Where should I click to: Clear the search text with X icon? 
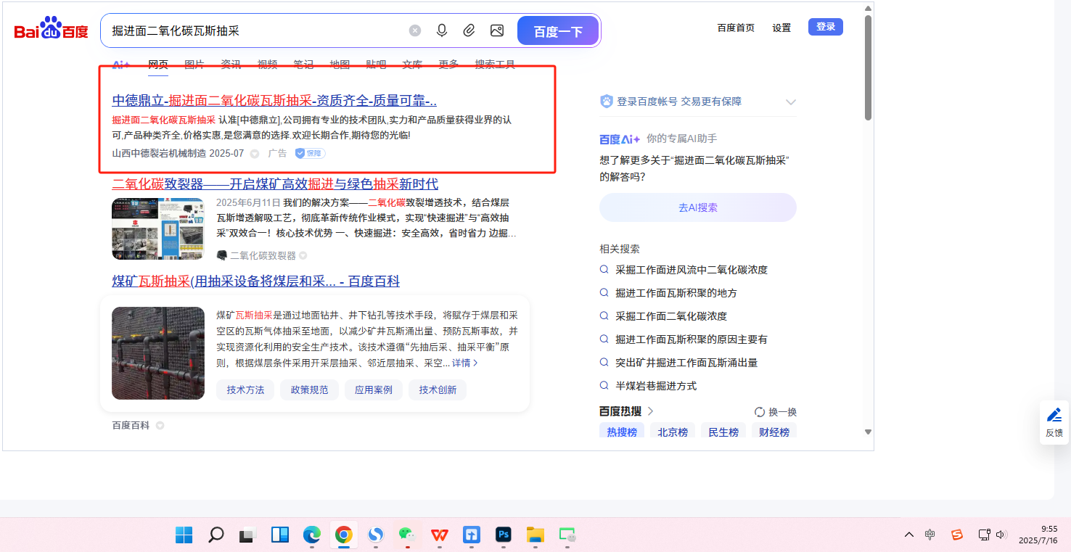point(415,30)
